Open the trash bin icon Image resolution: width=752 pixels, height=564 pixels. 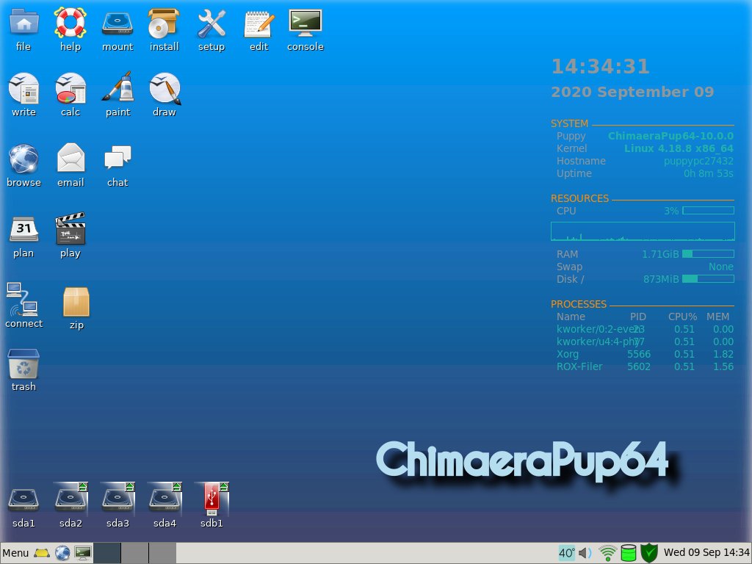pyautogui.click(x=23, y=364)
